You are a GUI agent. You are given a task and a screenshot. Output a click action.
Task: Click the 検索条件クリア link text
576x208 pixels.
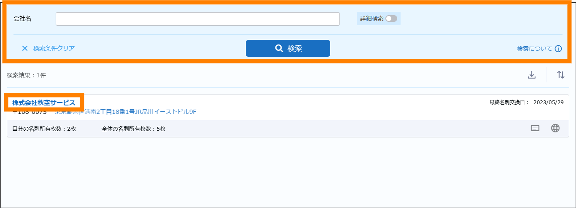click(54, 48)
